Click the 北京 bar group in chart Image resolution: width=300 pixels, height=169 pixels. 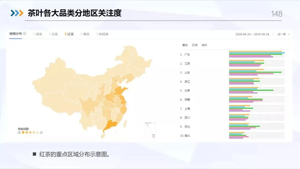(257, 90)
